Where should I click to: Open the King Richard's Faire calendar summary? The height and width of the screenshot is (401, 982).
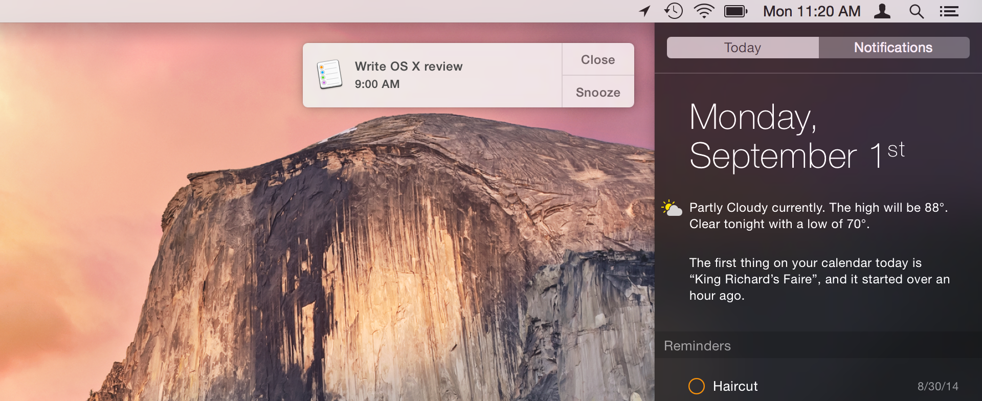tap(819, 279)
